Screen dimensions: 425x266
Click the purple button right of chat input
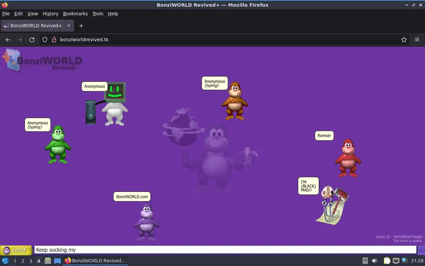coord(421,250)
